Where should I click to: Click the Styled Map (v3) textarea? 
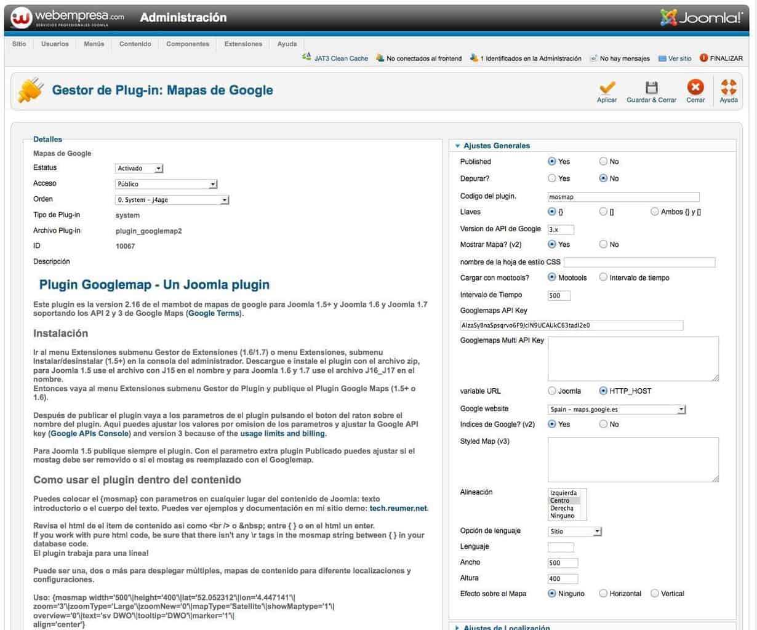[633, 460]
